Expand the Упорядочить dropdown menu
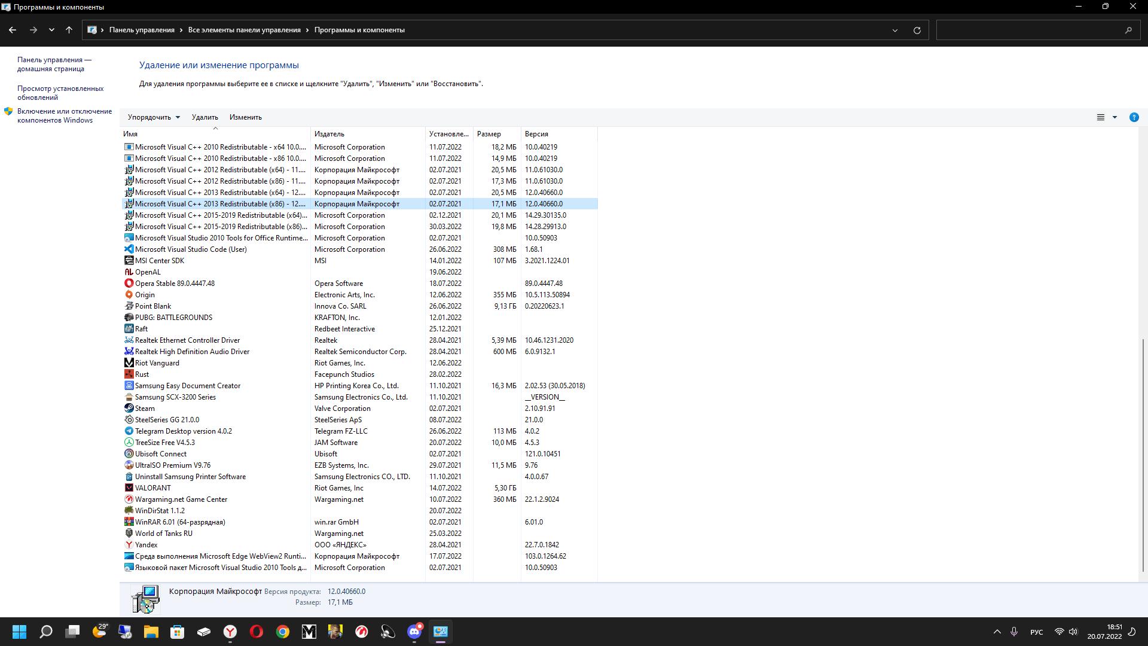 pyautogui.click(x=154, y=117)
